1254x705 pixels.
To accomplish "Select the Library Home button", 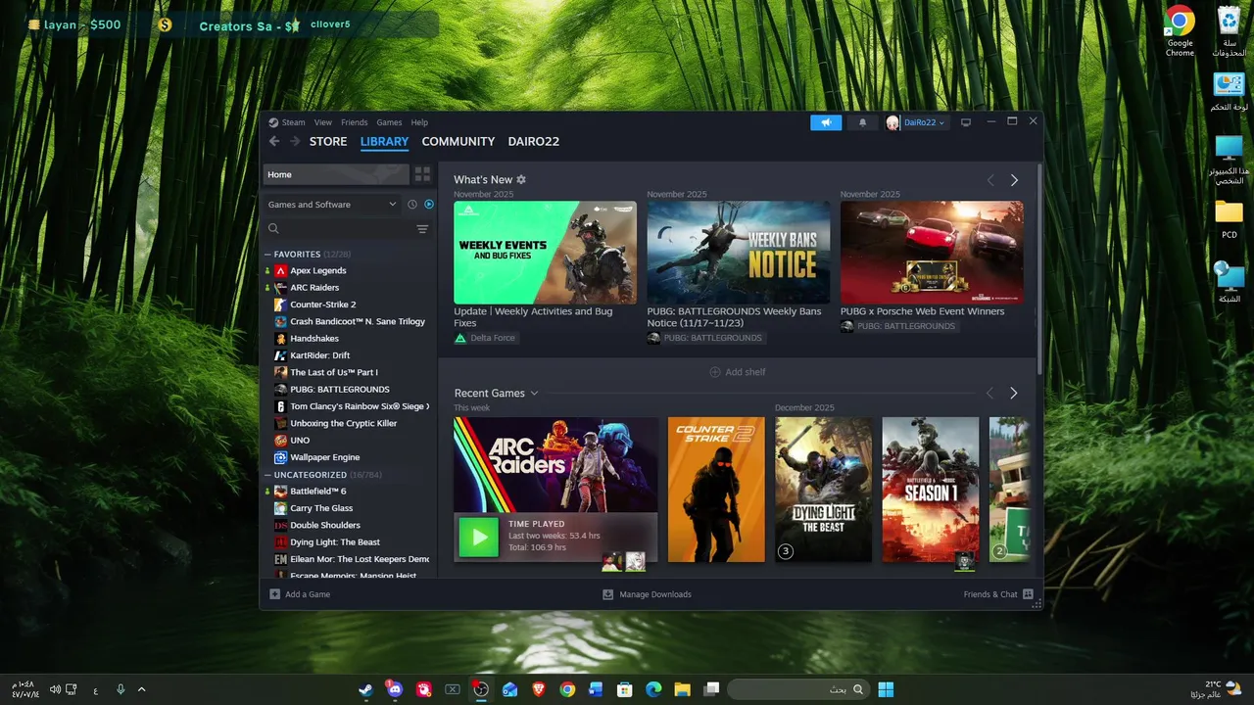I will click(336, 174).
